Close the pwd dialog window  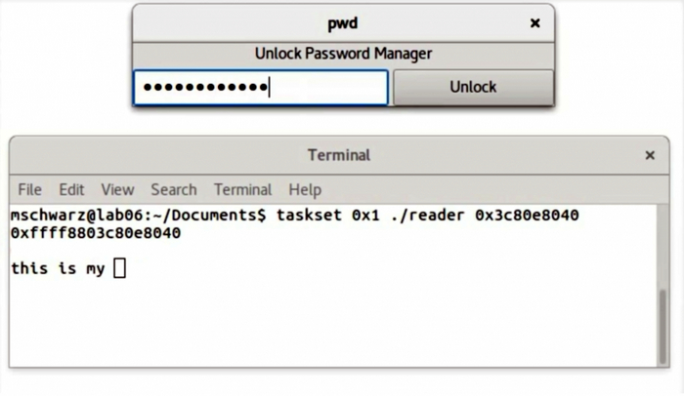tap(534, 23)
